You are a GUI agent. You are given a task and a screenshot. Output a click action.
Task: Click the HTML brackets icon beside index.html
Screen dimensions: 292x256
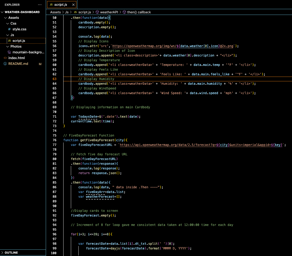5,58
